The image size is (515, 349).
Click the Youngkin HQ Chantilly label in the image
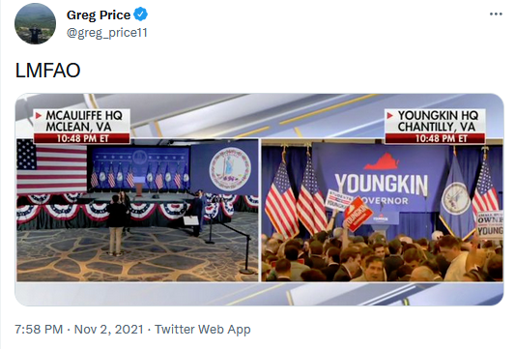tap(435, 121)
